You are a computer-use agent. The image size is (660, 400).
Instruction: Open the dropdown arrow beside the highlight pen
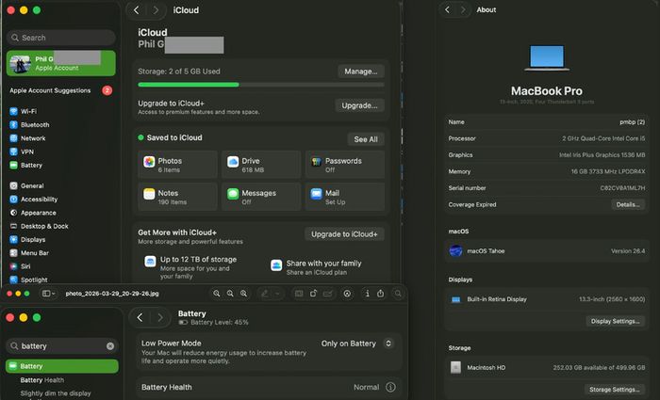[x=277, y=294]
